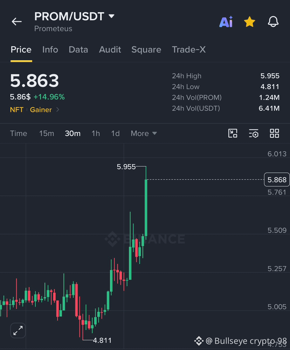Tap the +14.96% change value
This screenshot has width=290, height=350.
(49, 97)
